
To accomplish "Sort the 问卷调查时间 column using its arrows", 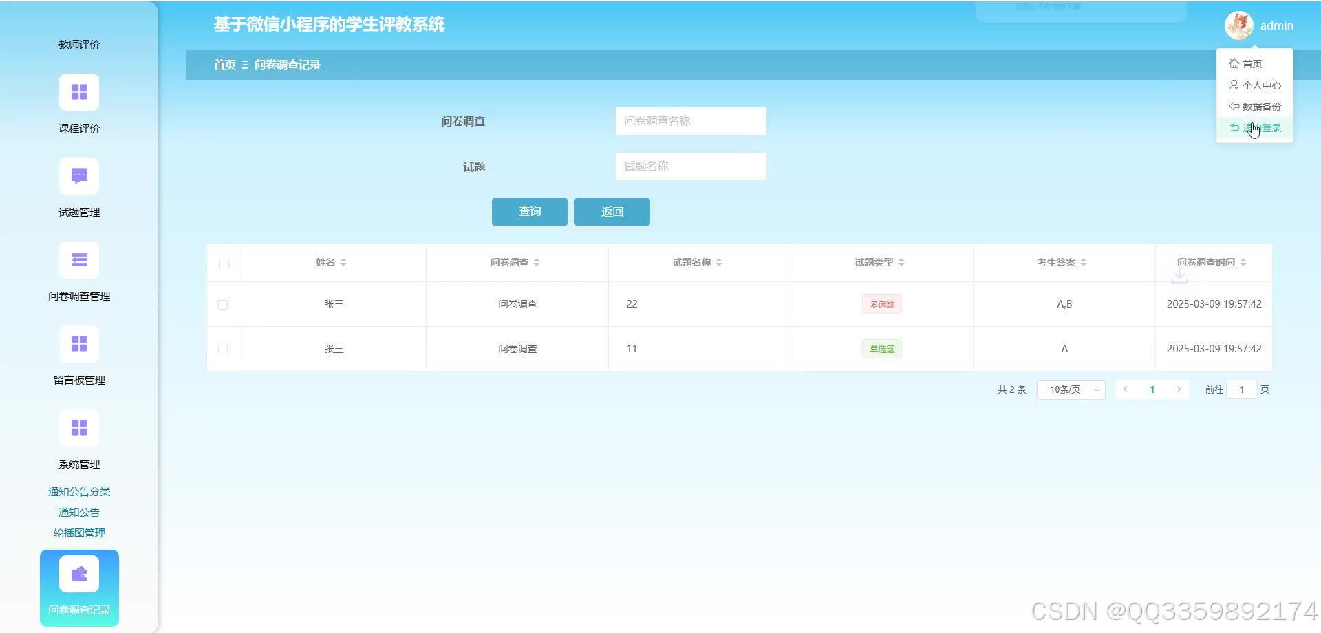I will pos(1243,262).
